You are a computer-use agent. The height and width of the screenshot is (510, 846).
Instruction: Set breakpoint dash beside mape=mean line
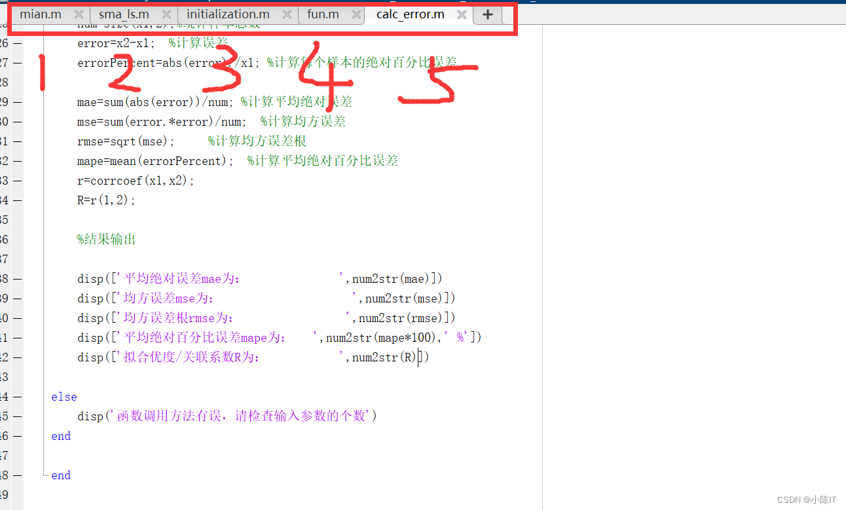coord(18,161)
